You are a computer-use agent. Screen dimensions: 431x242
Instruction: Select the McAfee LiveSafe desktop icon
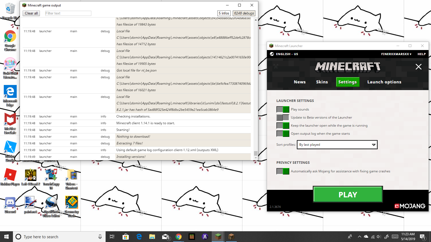(10, 123)
